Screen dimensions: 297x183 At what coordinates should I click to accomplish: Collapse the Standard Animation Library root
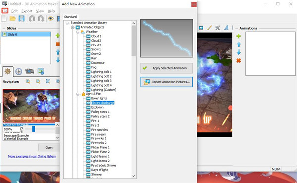click(x=67, y=23)
